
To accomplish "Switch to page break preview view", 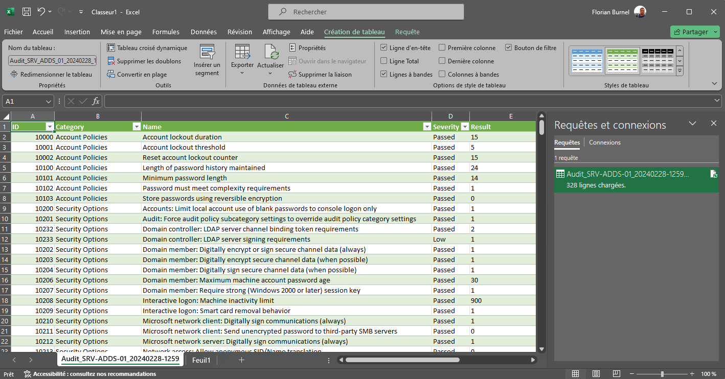I will pyautogui.click(x=616, y=374).
